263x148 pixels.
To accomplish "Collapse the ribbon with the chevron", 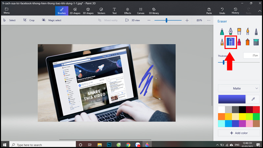I will click(x=260, y=11).
